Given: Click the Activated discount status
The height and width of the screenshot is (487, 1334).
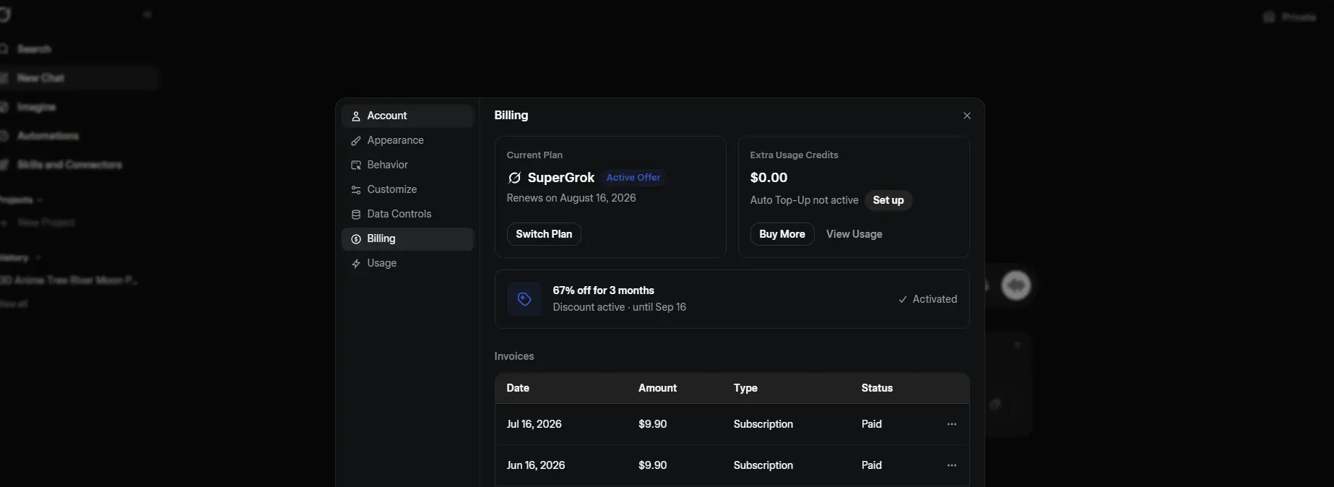Looking at the screenshot, I should (928, 299).
